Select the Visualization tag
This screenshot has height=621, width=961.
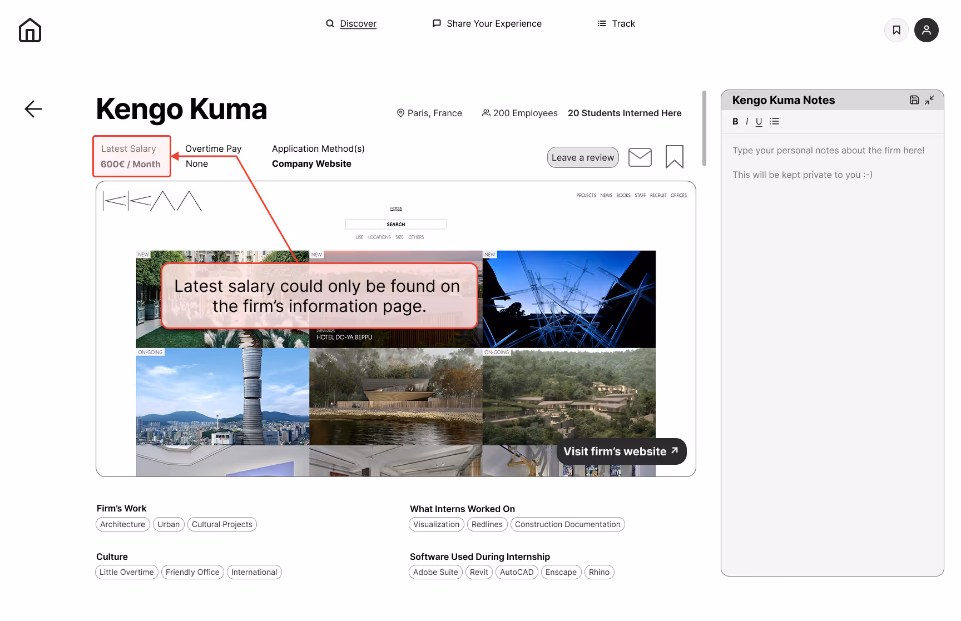[x=437, y=524]
